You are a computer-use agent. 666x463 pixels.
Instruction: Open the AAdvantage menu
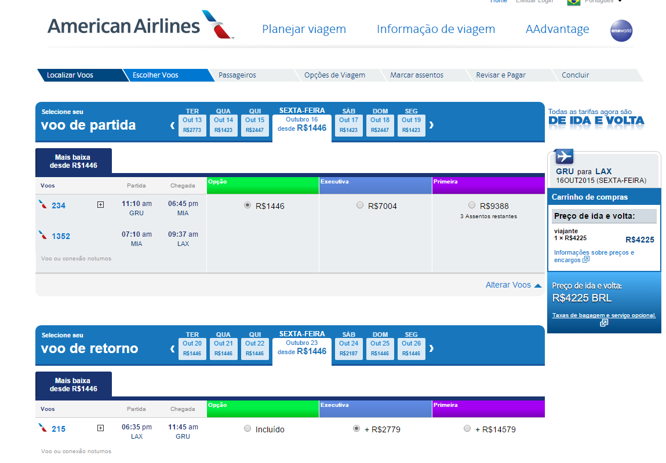coord(557,29)
